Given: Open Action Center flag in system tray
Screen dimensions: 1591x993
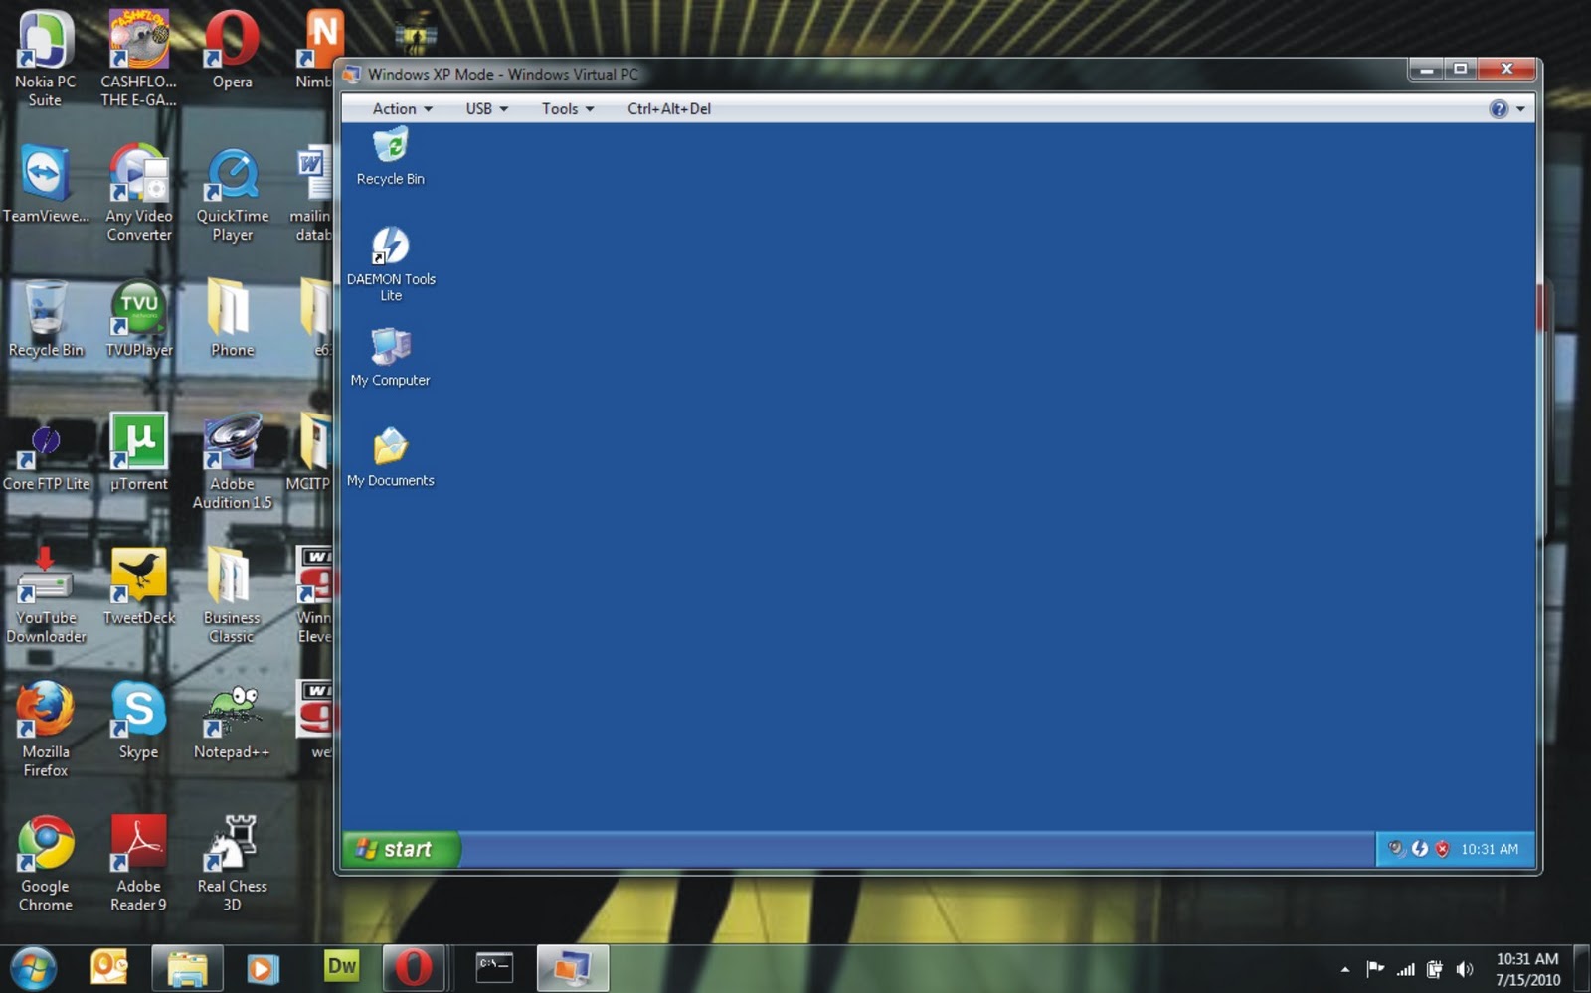Looking at the screenshot, I should click(x=1376, y=969).
